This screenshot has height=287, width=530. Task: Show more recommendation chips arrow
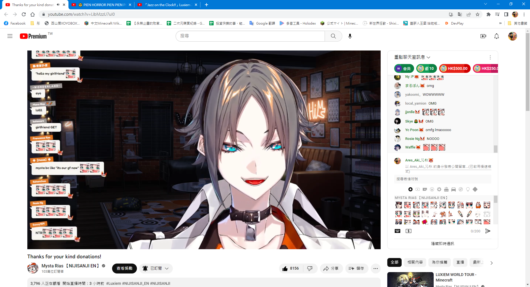(491, 263)
